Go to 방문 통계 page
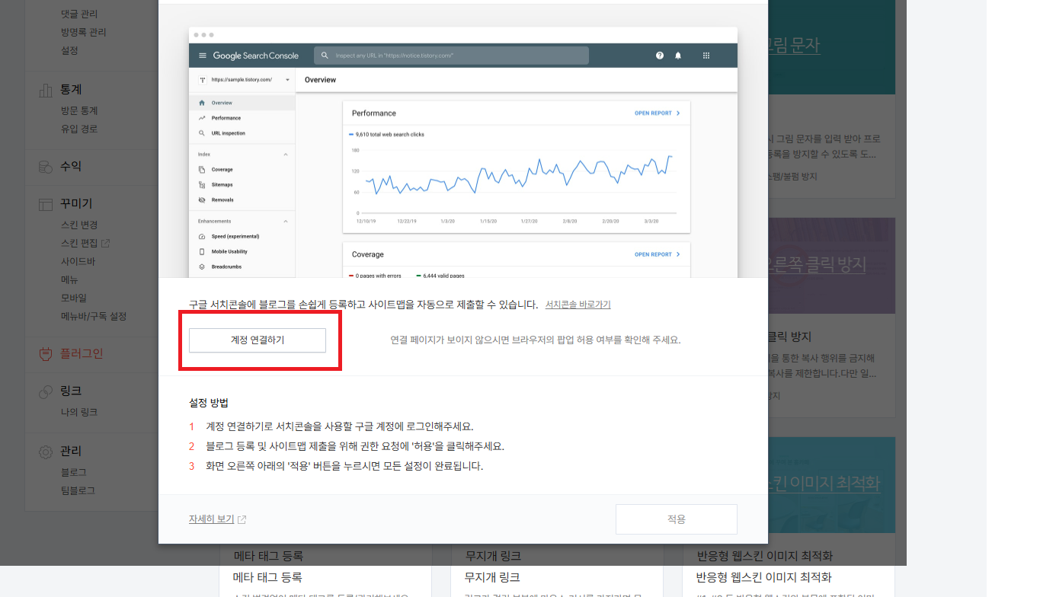Viewport: 1040px width, 597px height. click(79, 110)
